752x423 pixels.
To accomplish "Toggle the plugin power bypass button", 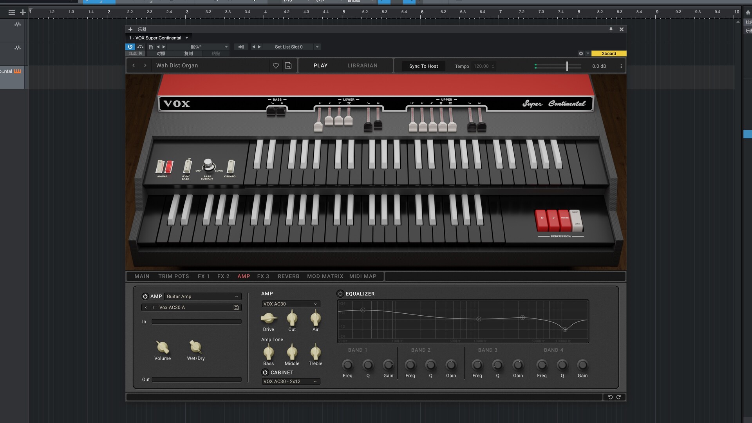I will point(130,47).
